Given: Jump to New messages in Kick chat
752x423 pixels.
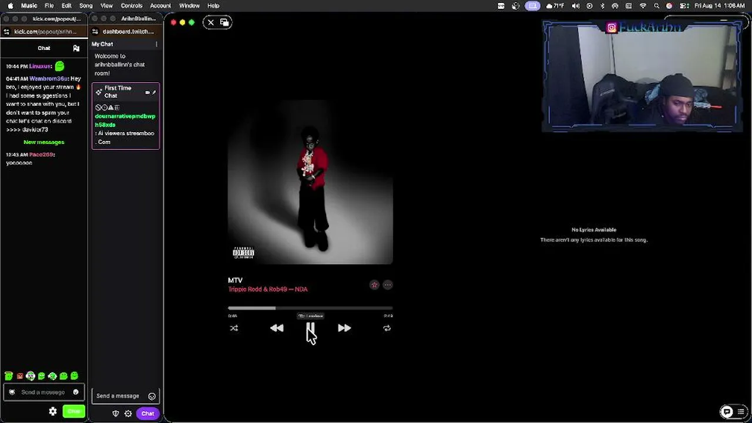Looking at the screenshot, I should [x=44, y=142].
